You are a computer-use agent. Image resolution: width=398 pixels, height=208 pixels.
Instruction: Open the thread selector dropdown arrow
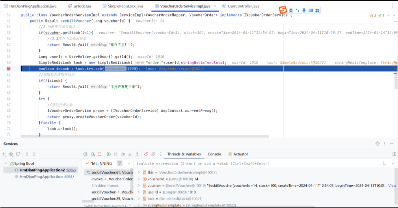point(129,163)
